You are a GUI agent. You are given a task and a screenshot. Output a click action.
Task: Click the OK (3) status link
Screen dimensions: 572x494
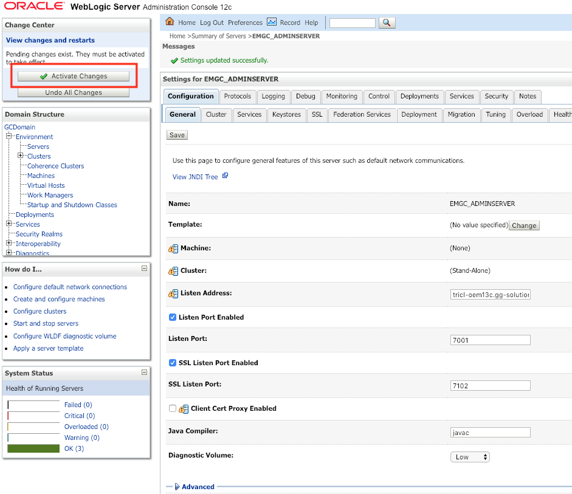pyautogui.click(x=74, y=448)
